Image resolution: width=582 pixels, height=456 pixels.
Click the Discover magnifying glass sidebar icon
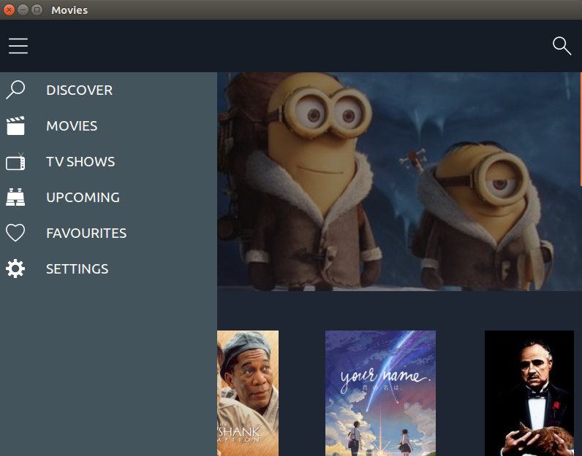15,90
